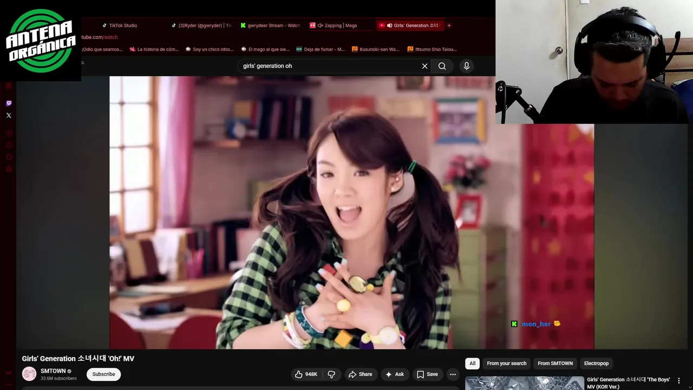Click the video player to pause

pos(351,212)
